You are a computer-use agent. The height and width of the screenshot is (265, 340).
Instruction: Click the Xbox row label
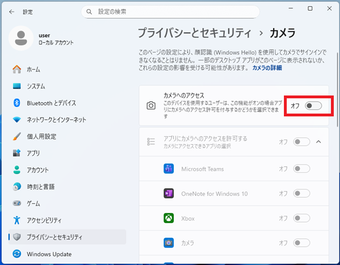coord(188,218)
